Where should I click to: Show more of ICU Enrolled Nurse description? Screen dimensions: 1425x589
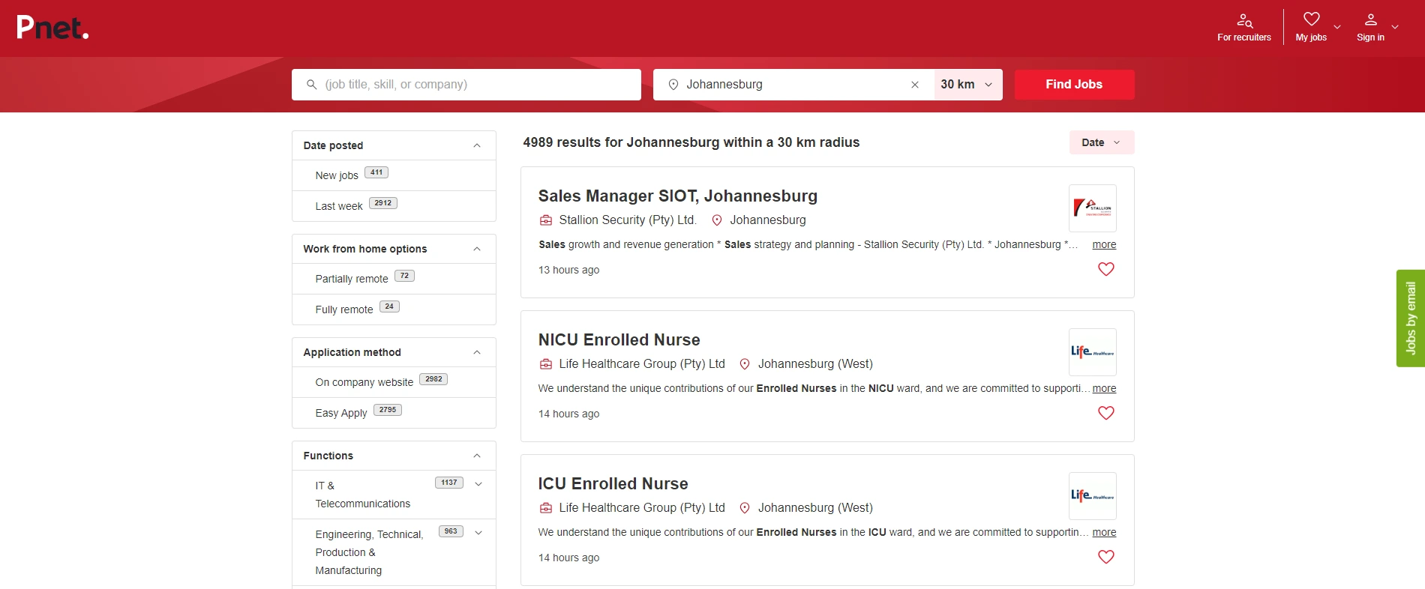[x=1104, y=533]
